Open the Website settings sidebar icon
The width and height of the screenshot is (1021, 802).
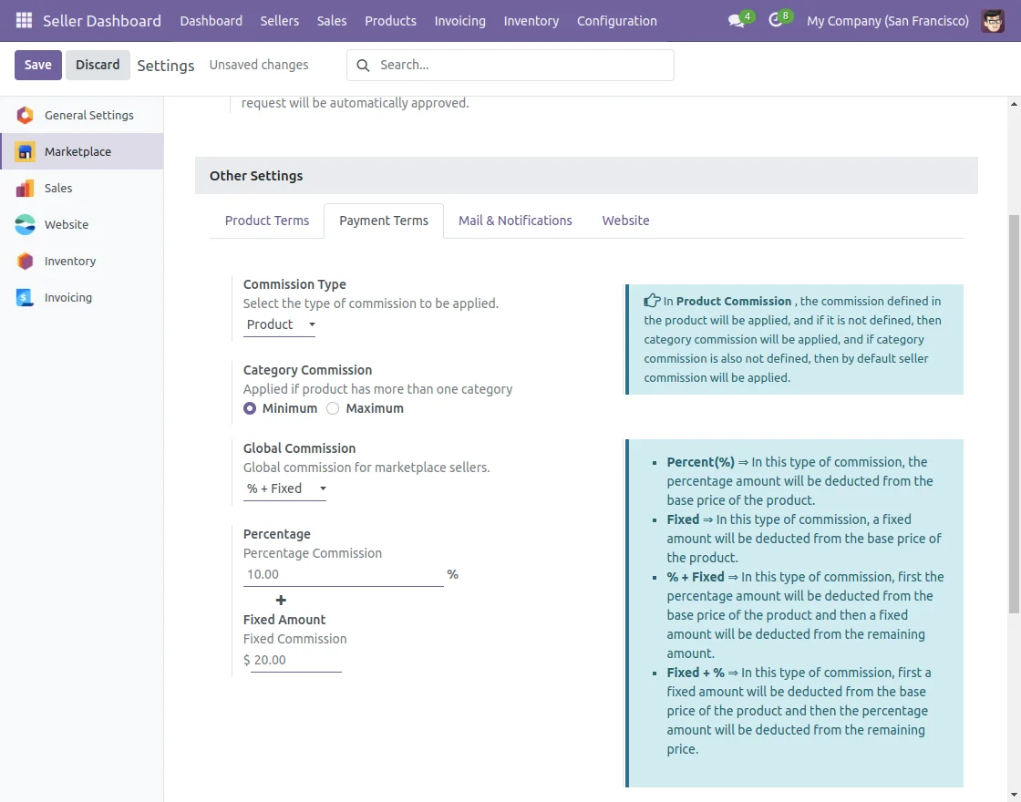click(26, 224)
